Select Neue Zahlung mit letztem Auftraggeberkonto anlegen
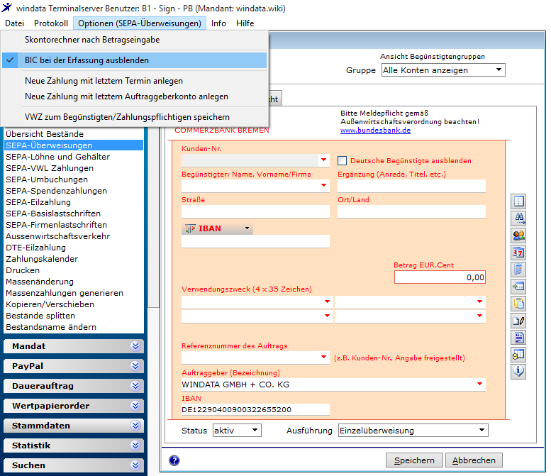Viewport: 551px width, 476px height. click(134, 96)
